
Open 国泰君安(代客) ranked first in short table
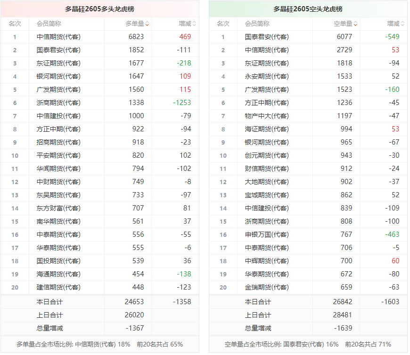point(267,37)
